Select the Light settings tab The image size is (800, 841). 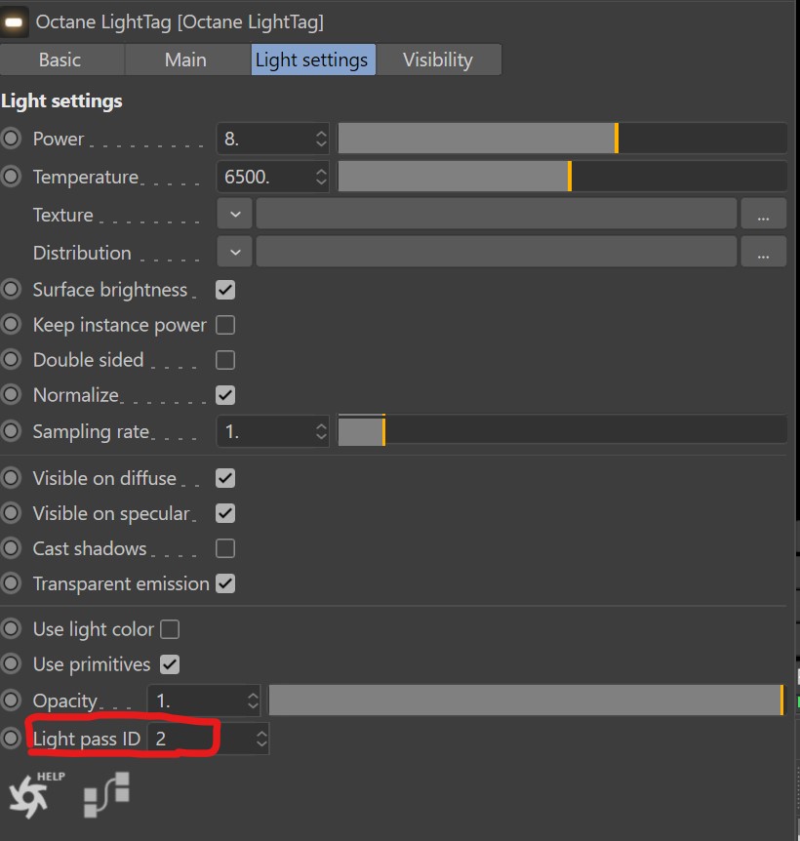[313, 60]
